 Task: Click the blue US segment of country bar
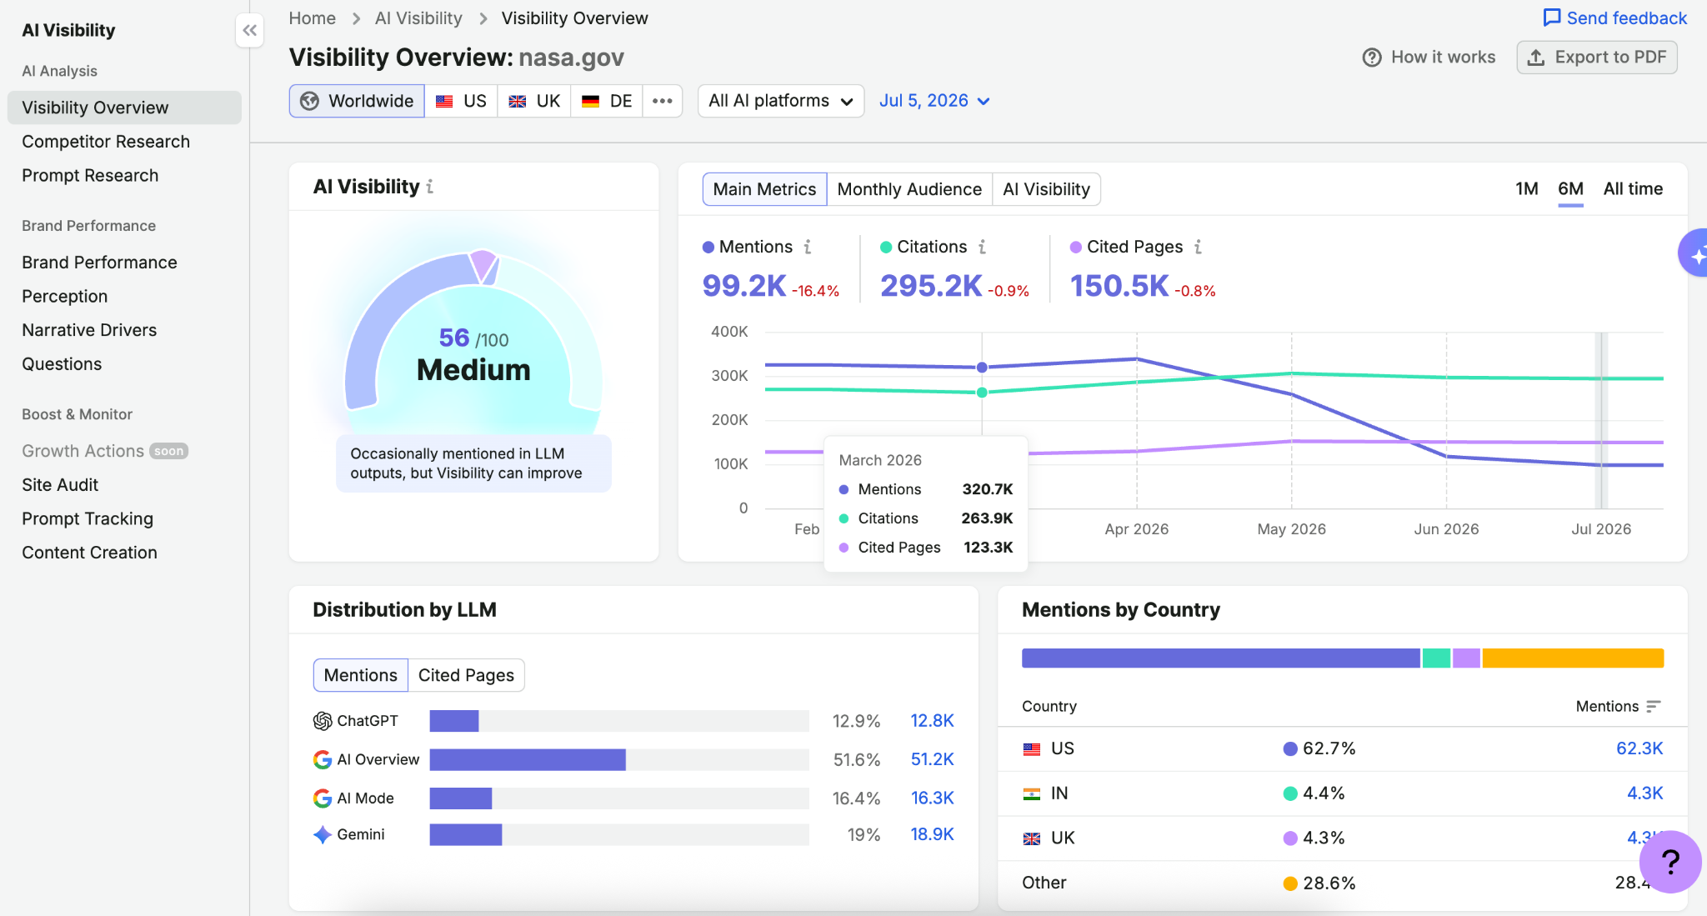tap(1221, 658)
